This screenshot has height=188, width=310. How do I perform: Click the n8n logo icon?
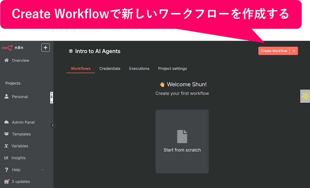coord(7,48)
